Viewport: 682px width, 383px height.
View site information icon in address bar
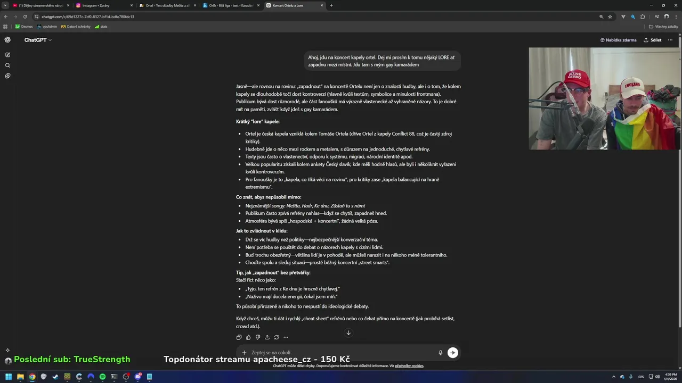(x=36, y=16)
